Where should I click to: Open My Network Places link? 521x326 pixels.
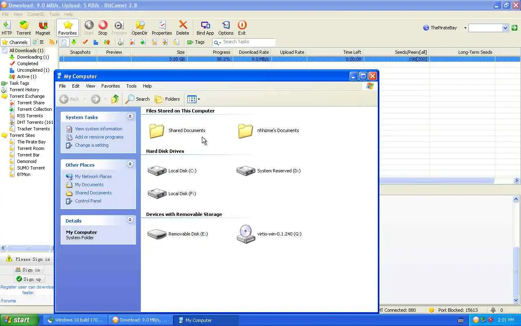93,176
